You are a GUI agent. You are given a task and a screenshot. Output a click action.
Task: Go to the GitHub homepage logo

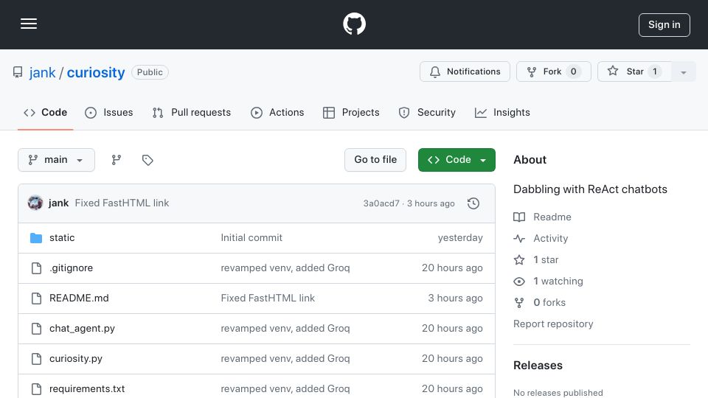(354, 24)
